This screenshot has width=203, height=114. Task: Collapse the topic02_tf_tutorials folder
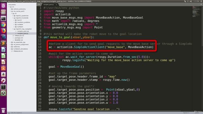13,18
